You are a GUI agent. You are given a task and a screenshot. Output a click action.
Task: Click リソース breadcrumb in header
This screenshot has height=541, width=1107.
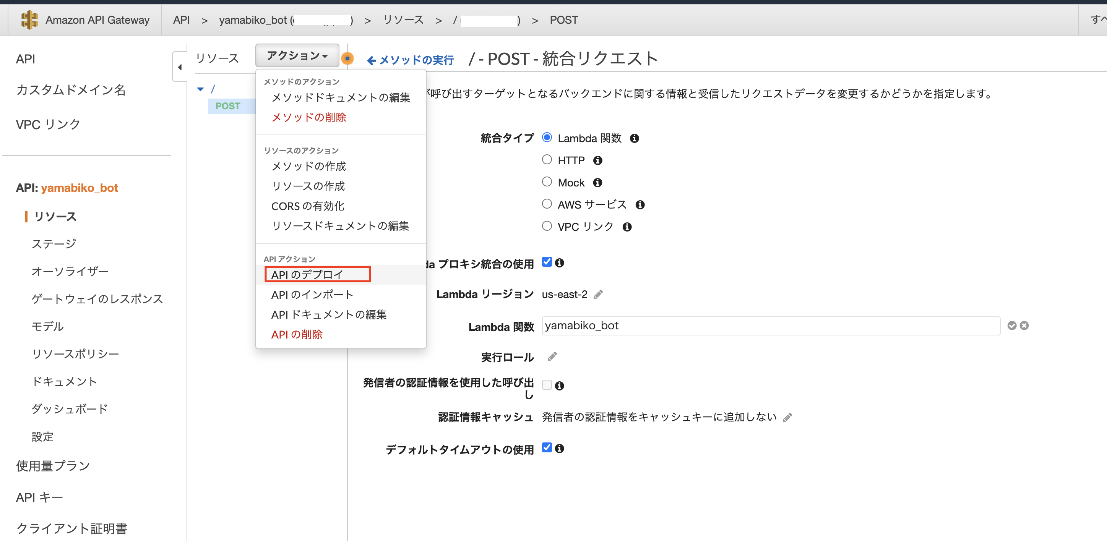coord(404,20)
